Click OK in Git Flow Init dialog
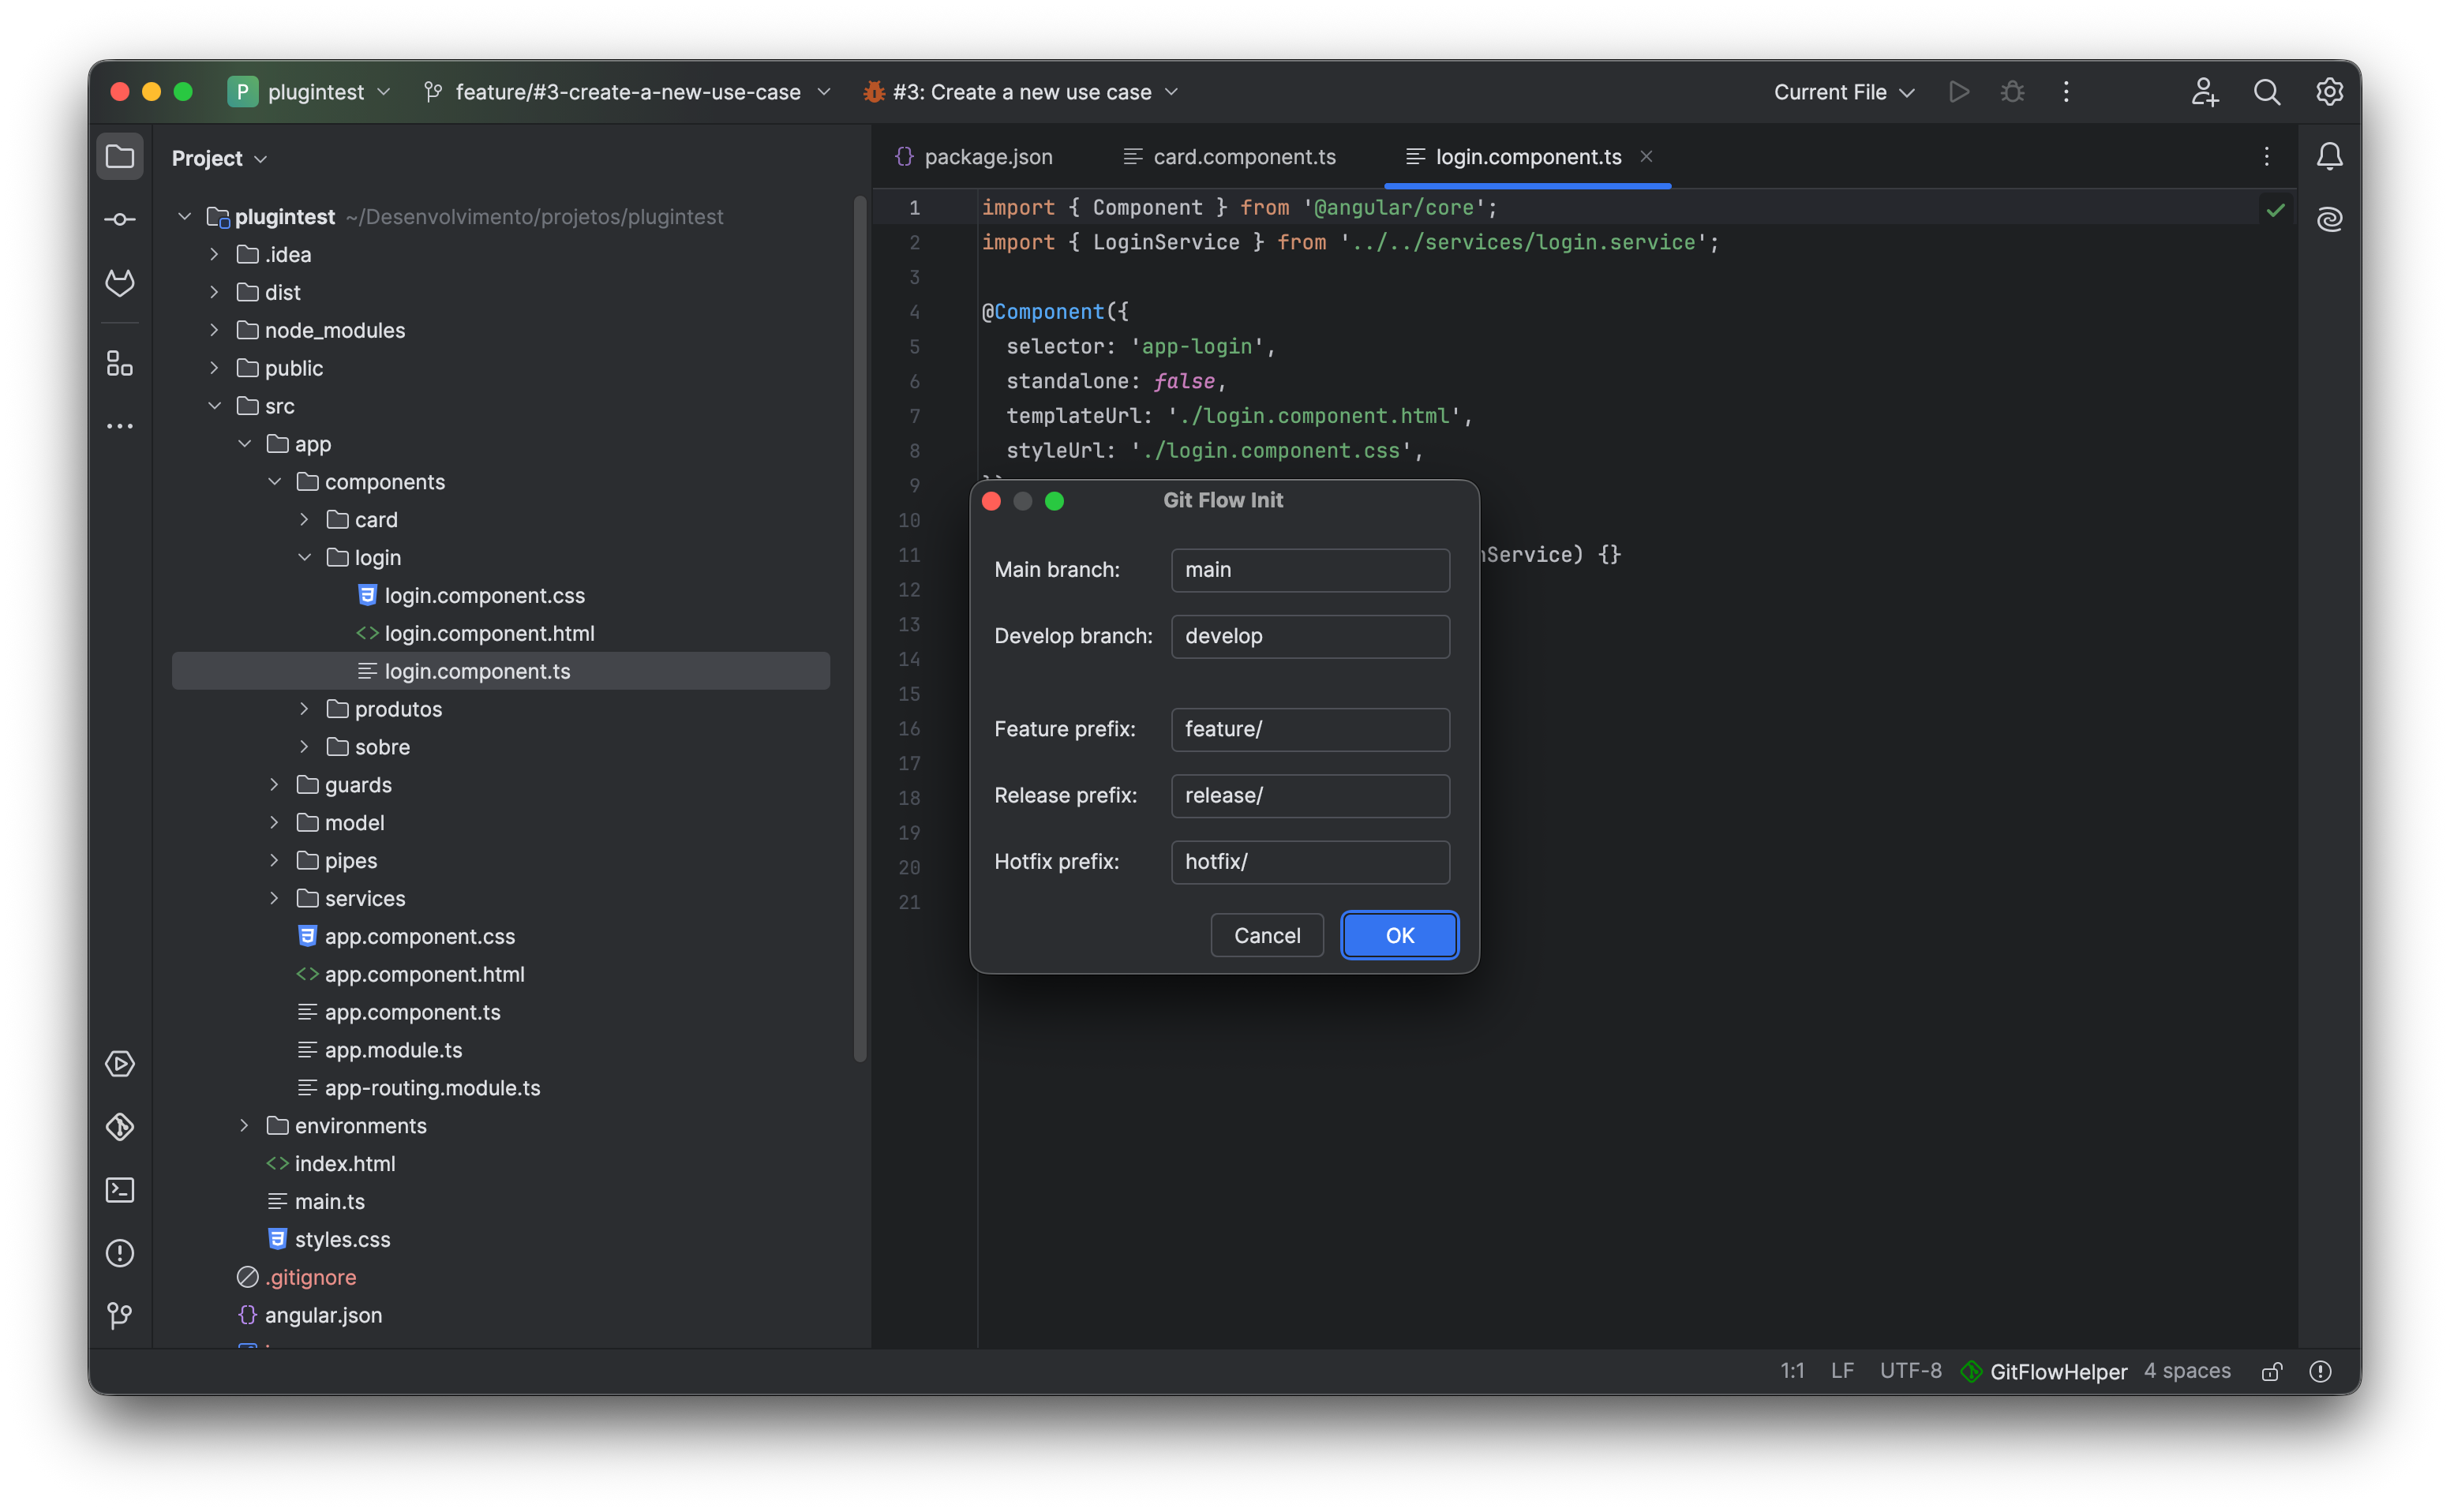Image resolution: width=2450 pixels, height=1512 pixels. pos(1399,935)
